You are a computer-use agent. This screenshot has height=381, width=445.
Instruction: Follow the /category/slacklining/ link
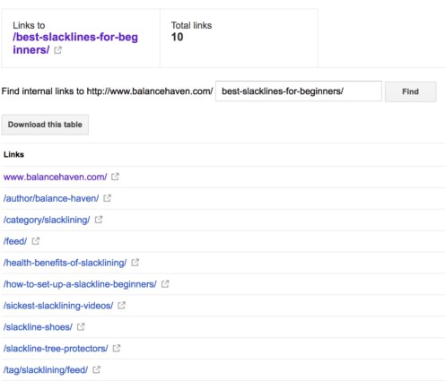[47, 220]
